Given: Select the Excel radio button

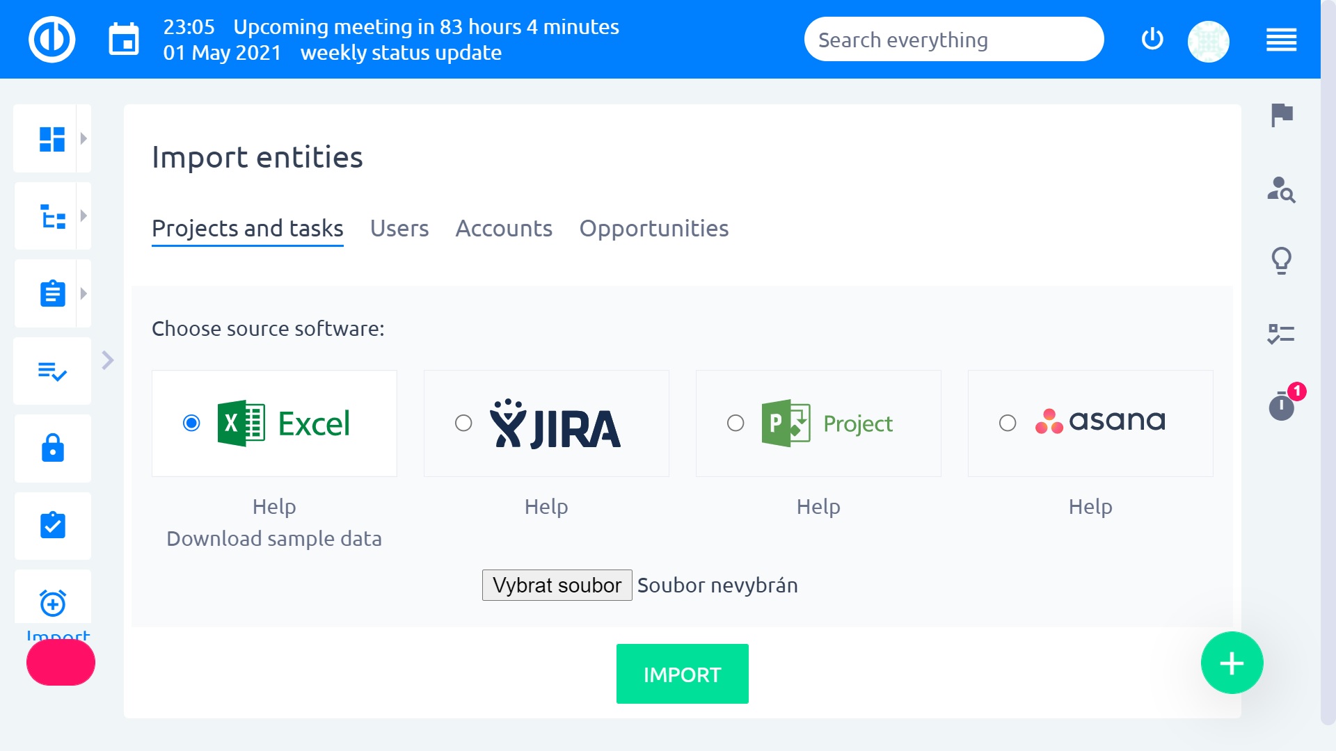Looking at the screenshot, I should [x=191, y=423].
